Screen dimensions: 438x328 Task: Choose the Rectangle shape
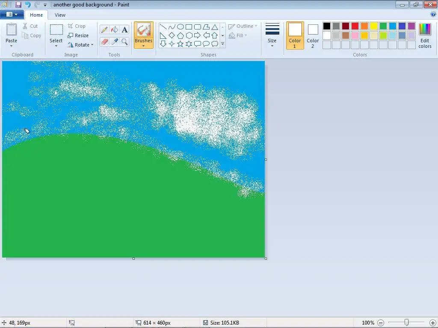pyautogui.click(x=189, y=27)
